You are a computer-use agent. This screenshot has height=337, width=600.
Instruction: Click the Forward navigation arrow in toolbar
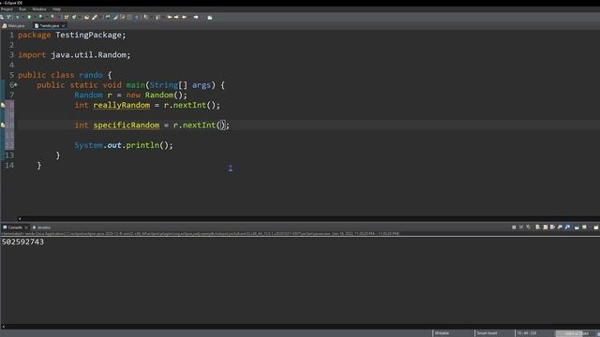[196, 17]
